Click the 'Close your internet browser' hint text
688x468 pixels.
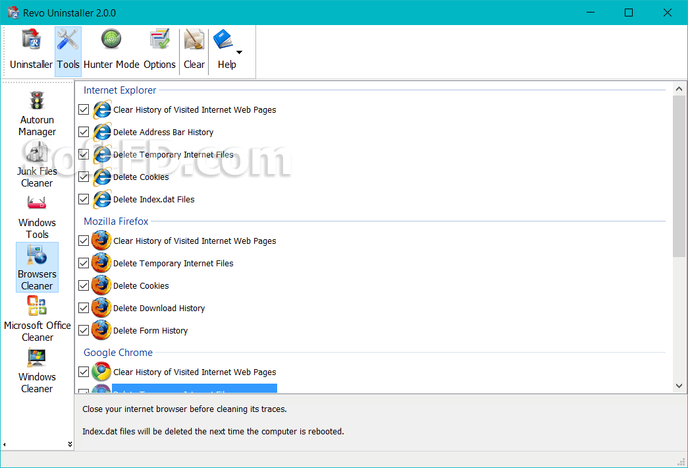pyautogui.click(x=184, y=409)
